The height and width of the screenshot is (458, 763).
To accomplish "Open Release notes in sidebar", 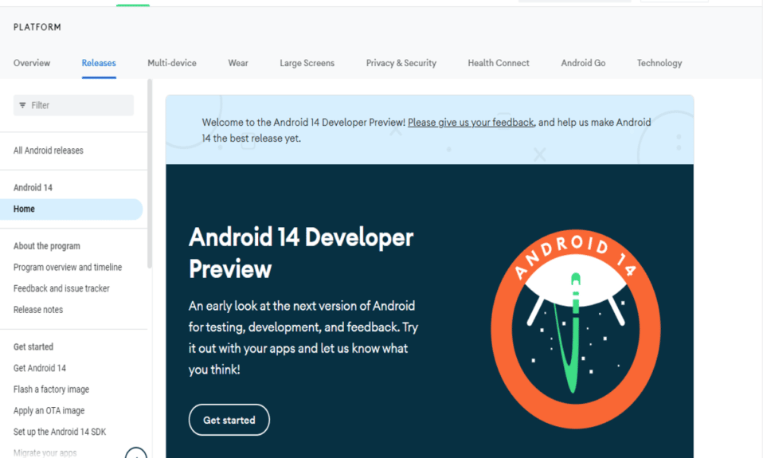I will 38,310.
